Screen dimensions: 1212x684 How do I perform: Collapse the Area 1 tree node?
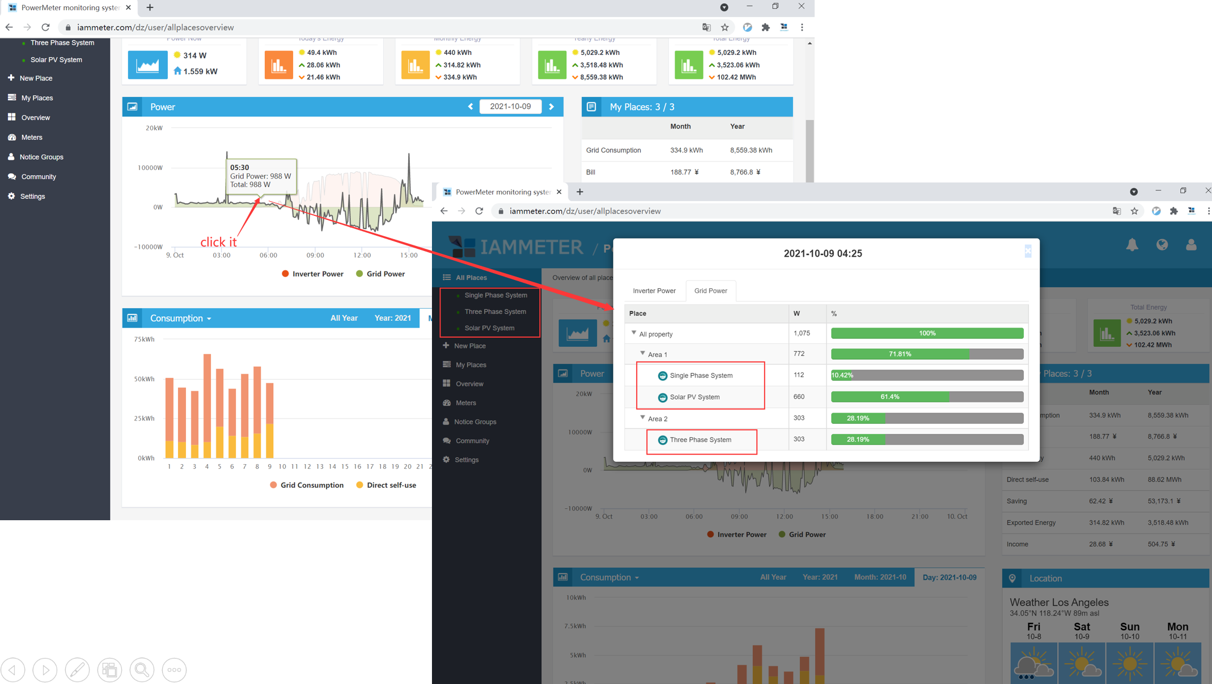(642, 354)
